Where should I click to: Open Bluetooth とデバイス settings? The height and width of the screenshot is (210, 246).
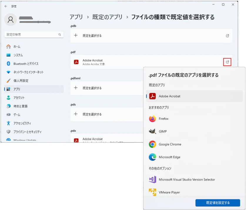pos(34,64)
